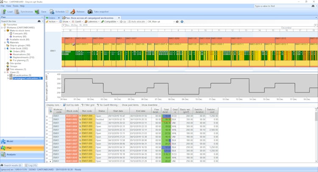The height and width of the screenshot is (172, 318).
Task: Click the Load toolbar icon
Action: click(x=4, y=12)
